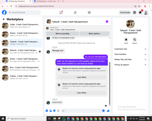Bookmark this page with star icon

[x=139, y=6]
